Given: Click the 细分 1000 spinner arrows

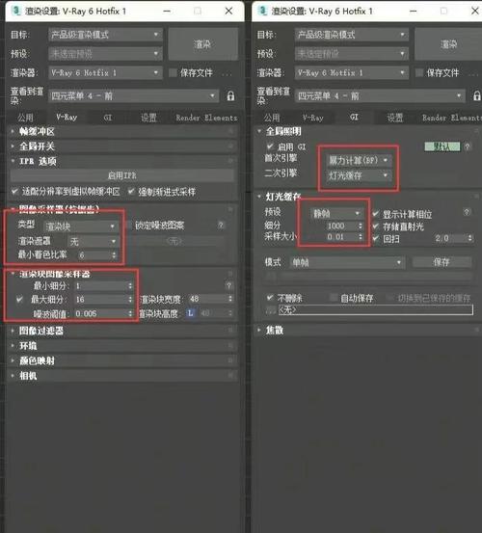Looking at the screenshot, I should coord(361,227).
